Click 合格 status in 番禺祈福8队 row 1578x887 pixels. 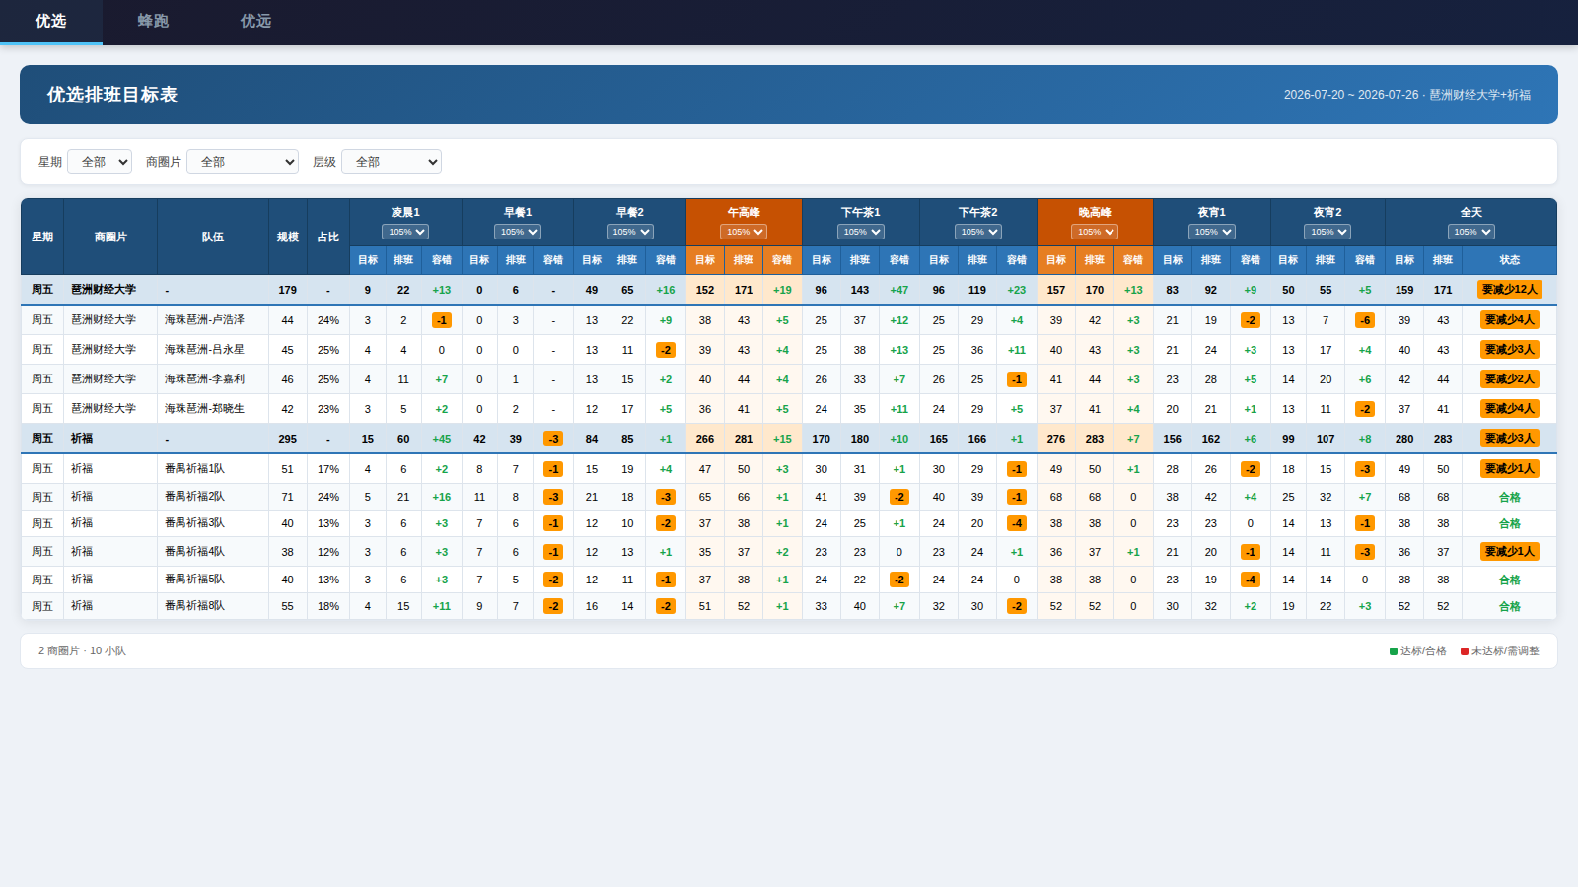[1510, 607]
